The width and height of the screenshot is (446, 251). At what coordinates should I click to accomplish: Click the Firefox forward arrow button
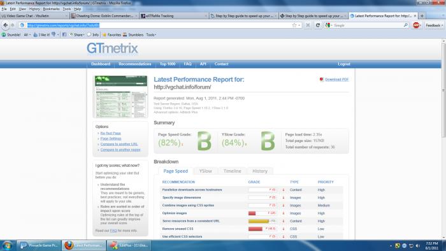pyautogui.click(x=12, y=25)
